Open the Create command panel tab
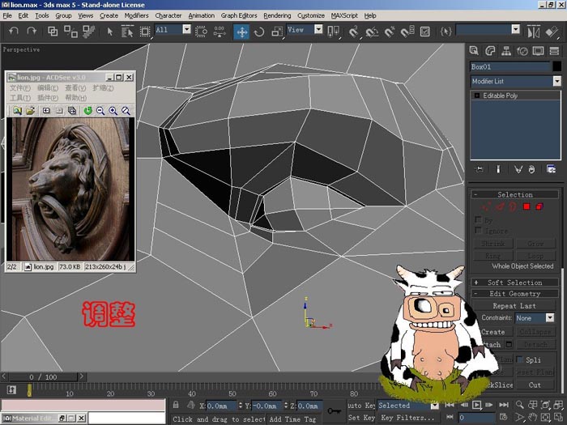Image resolution: width=567 pixels, height=425 pixels. [474, 51]
